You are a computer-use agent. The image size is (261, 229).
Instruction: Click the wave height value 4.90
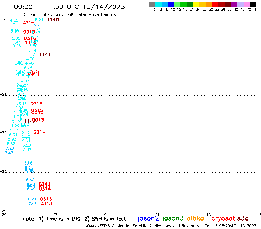click(x=15, y=126)
